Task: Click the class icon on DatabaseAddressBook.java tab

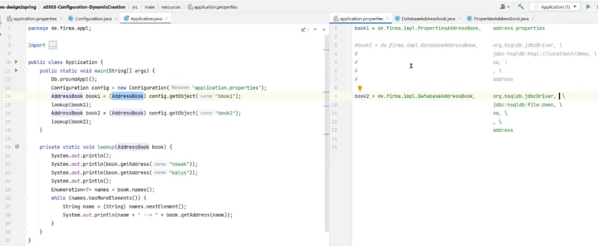Action: point(397,18)
